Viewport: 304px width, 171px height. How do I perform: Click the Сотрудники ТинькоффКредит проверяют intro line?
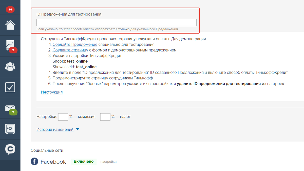point(124,39)
